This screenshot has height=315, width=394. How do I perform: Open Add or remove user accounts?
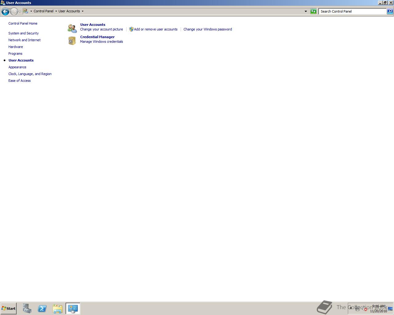coord(156,29)
